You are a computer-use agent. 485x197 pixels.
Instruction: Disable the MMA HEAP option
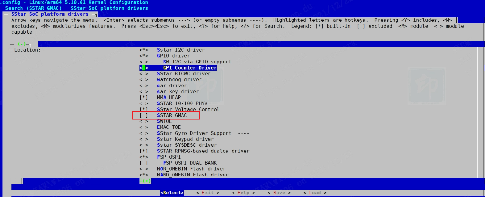click(144, 97)
